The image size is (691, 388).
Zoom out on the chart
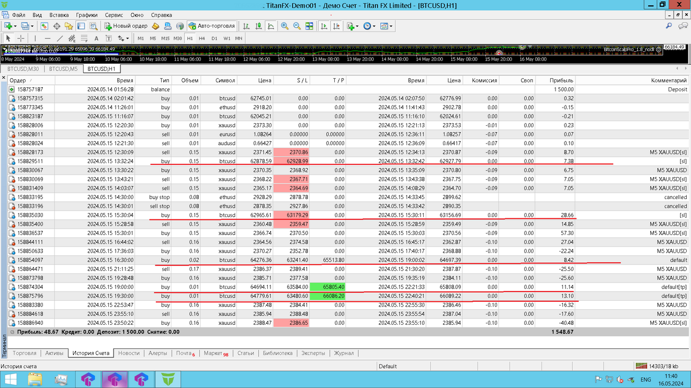click(297, 26)
